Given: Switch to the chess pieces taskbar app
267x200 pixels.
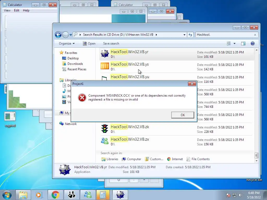Looking at the screenshot, I should click(x=71, y=195).
